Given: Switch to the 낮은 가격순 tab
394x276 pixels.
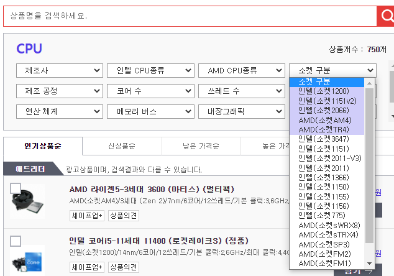Looking at the screenshot, I should point(201,146).
